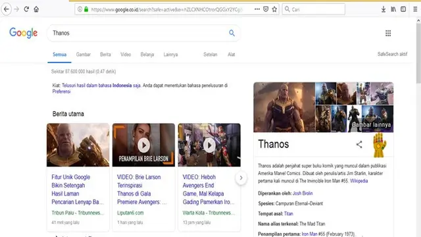Screen dimensions: 421x237
Task: Play the Heboh Avengers End Game video
Action: [x=209, y=145]
